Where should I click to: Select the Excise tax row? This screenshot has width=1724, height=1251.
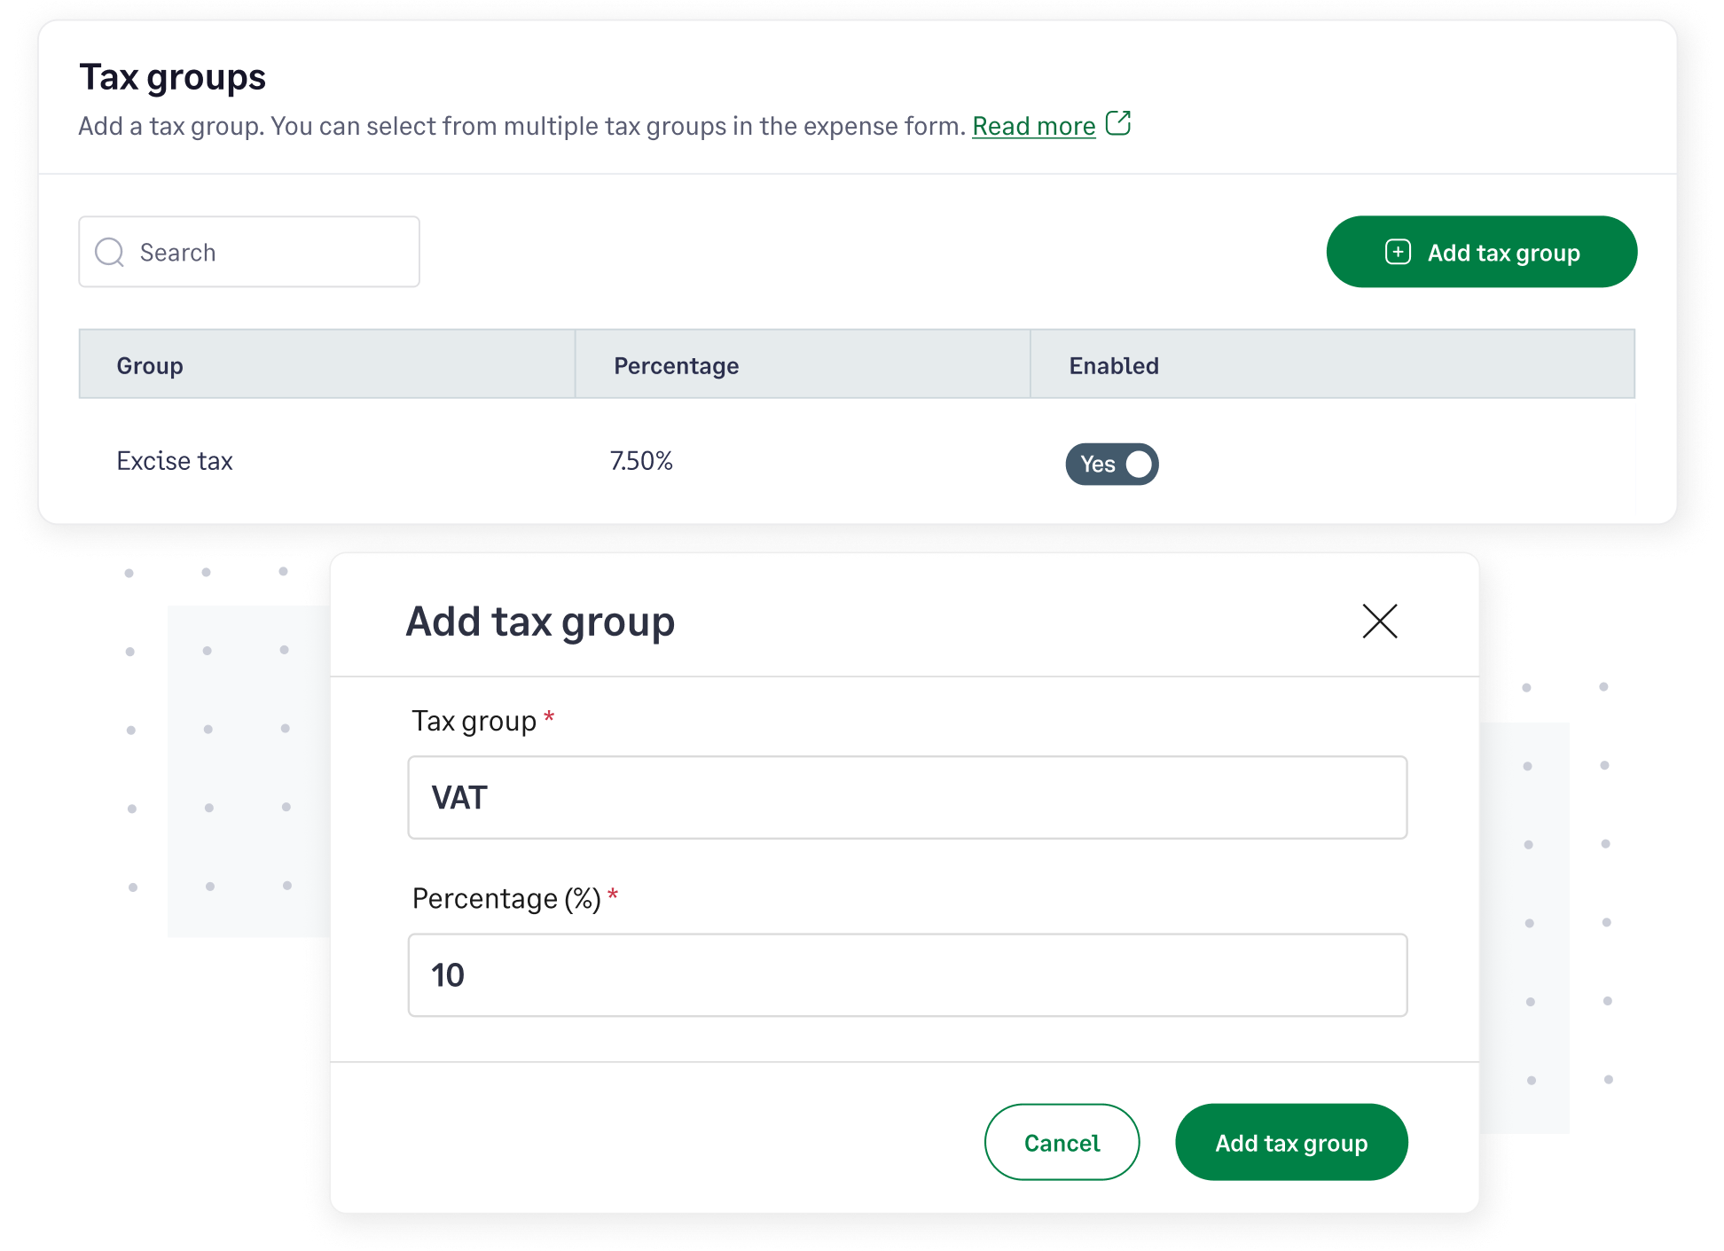point(174,460)
